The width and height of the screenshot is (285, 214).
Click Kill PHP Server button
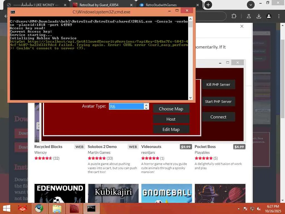218,85
